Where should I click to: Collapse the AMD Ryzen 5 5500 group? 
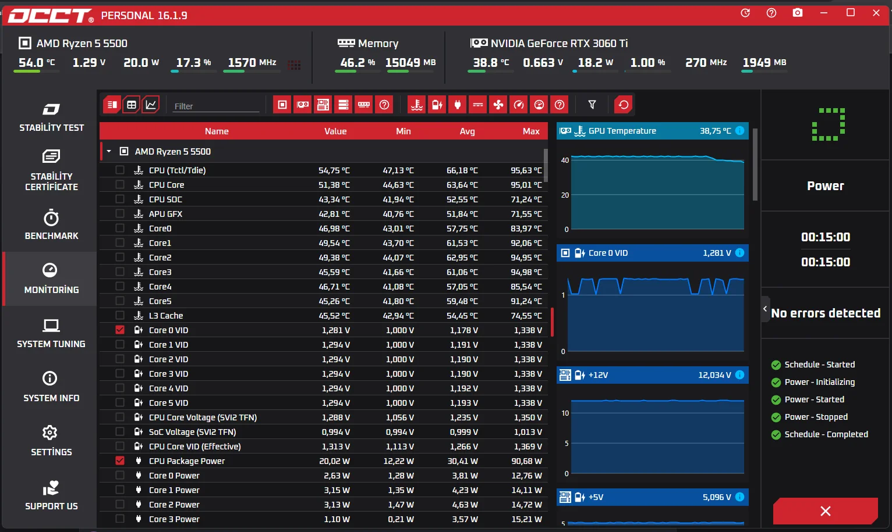click(109, 151)
